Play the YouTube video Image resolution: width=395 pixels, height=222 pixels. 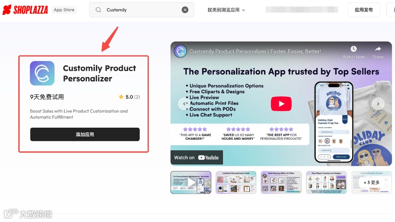coord(281,103)
